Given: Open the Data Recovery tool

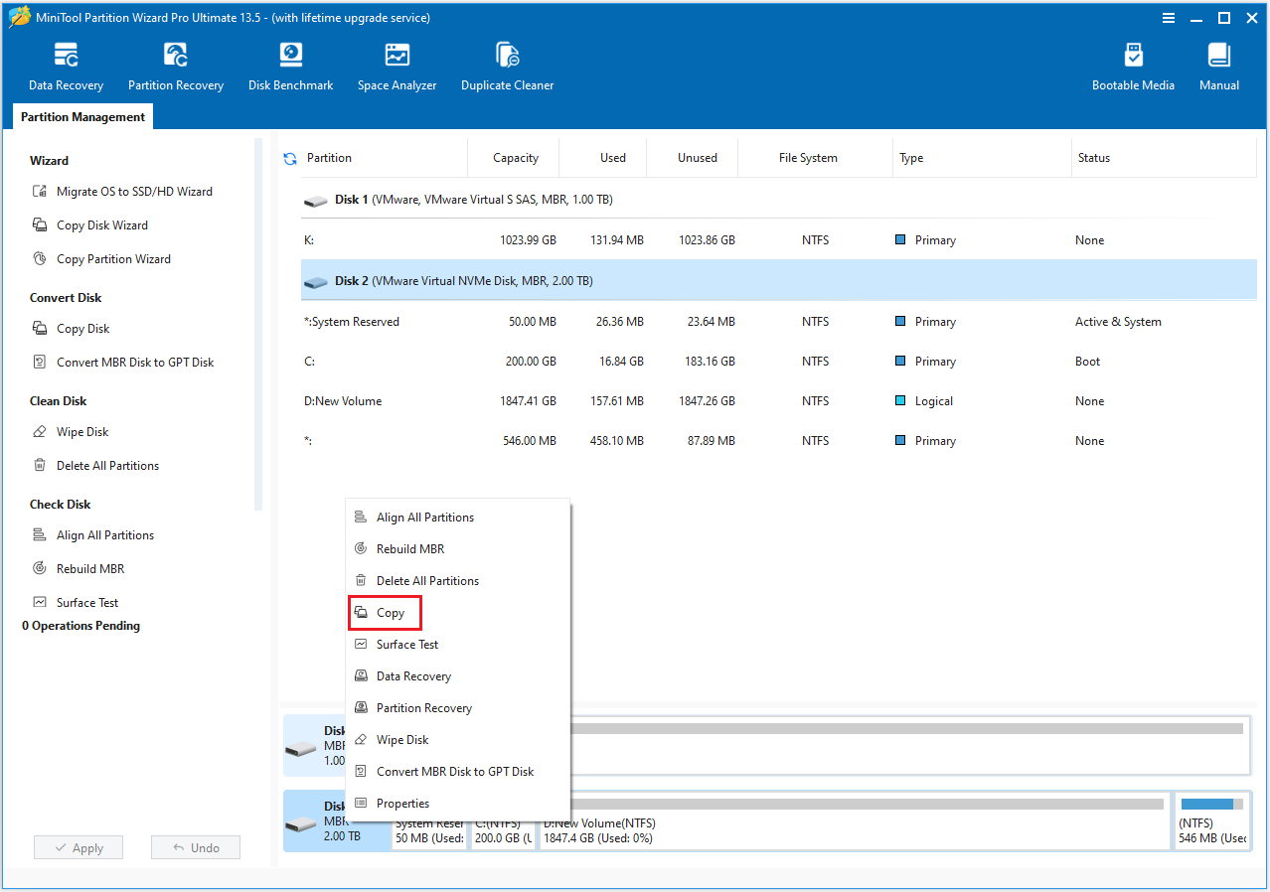Looking at the screenshot, I should coord(65,65).
